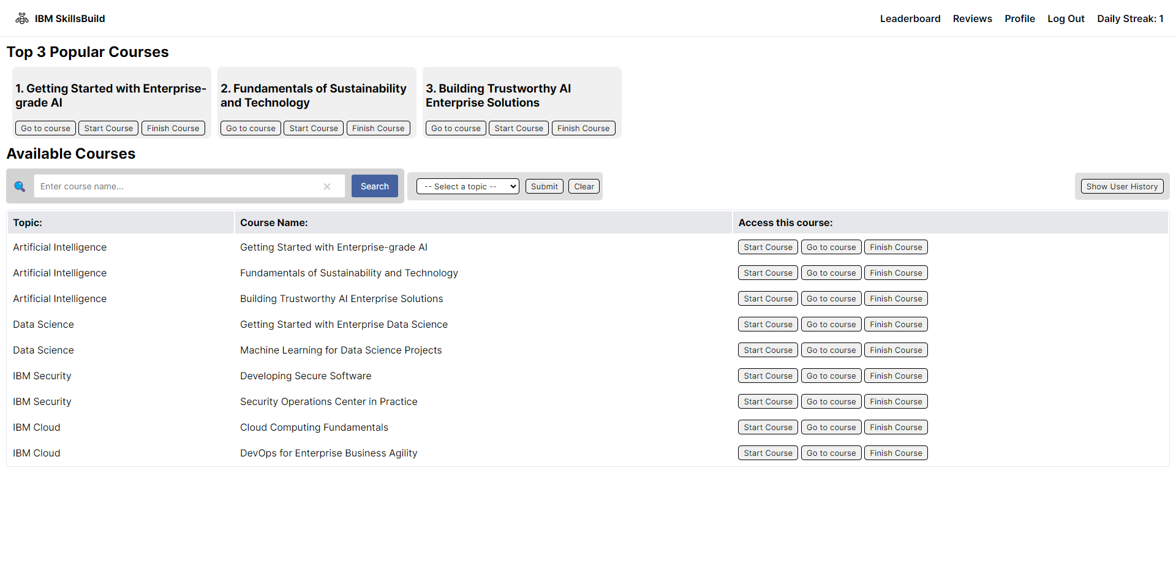Image resolution: width=1176 pixels, height=579 pixels.
Task: Click the Enter course name input field
Action: click(189, 186)
